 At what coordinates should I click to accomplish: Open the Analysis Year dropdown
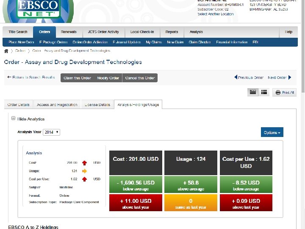coord(51,132)
